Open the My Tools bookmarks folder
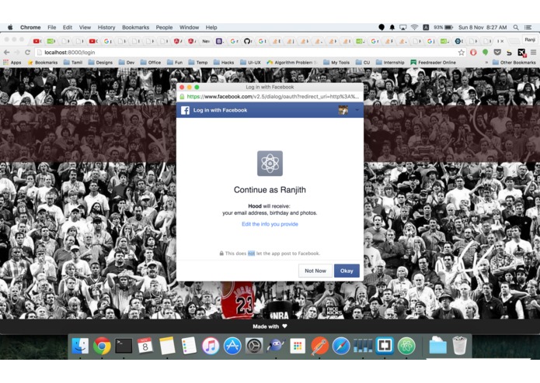The height and width of the screenshot is (383, 540). (336, 62)
